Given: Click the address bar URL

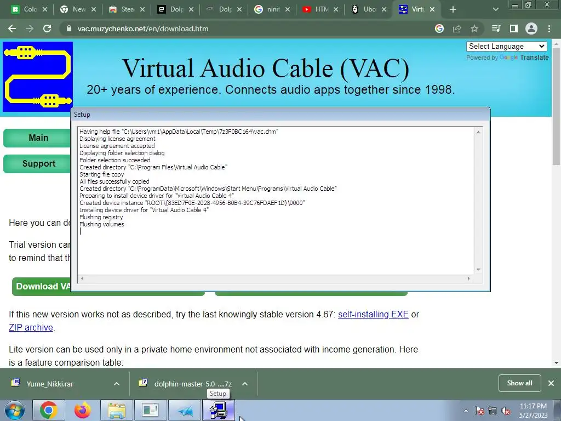Looking at the screenshot, I should [x=143, y=29].
